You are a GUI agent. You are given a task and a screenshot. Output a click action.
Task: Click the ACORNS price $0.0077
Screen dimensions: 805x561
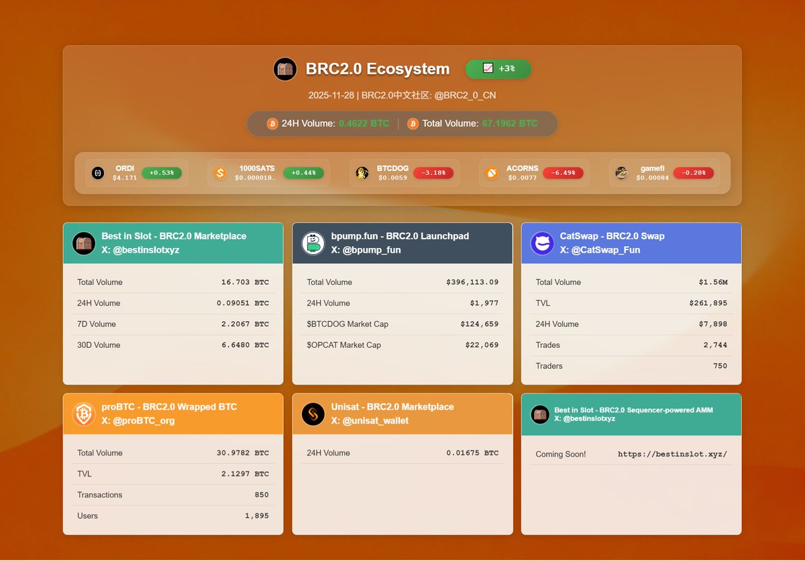coord(523,178)
